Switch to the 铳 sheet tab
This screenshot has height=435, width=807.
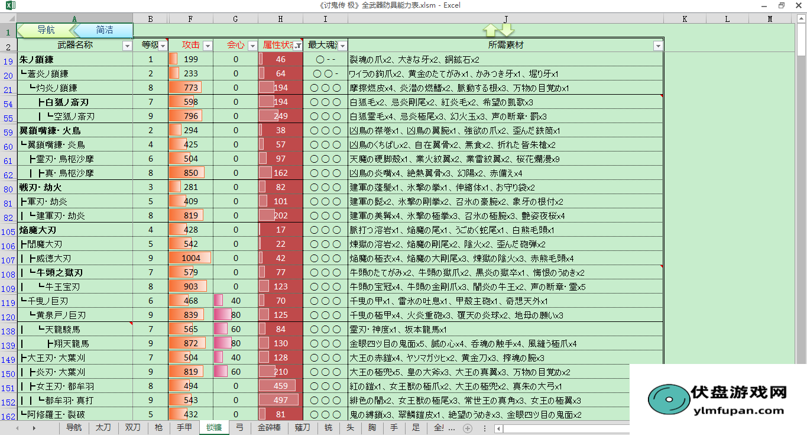pos(328,427)
